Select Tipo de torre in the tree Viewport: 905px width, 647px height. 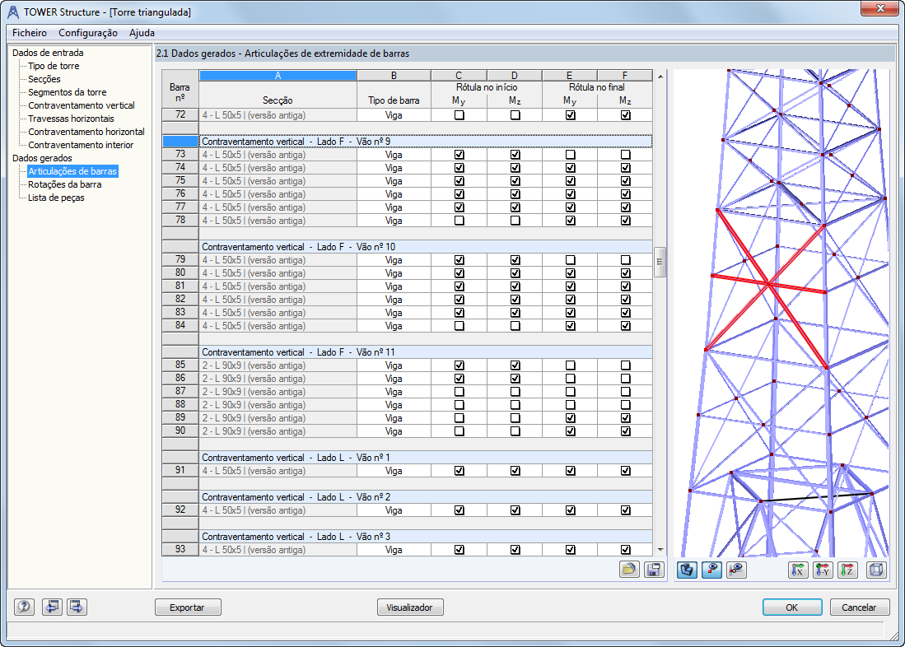54,66
